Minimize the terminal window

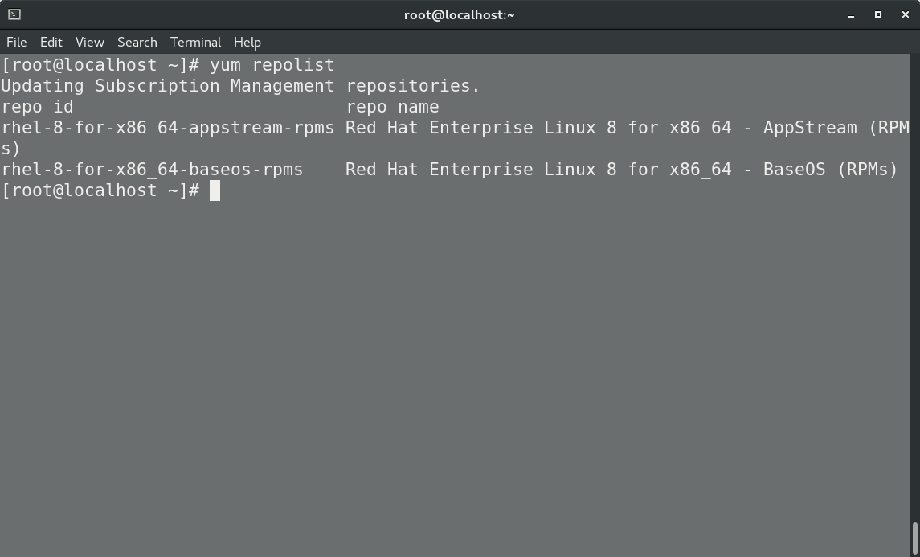click(x=851, y=15)
